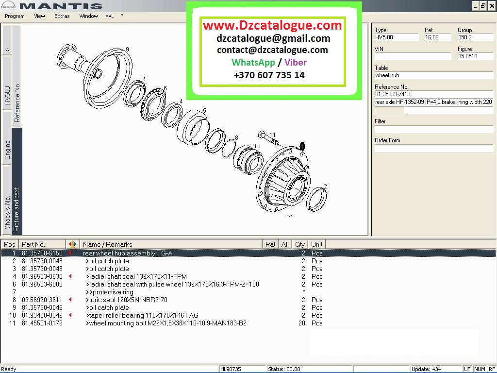Click the HL90735 status bar entry
Viewport: 497px width, 373px height.
pos(242,369)
